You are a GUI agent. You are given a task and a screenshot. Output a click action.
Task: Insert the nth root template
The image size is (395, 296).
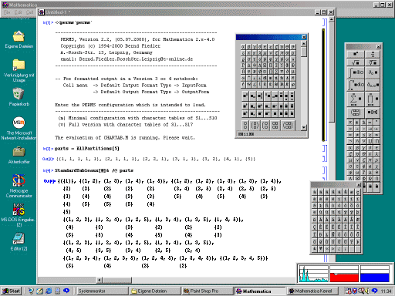pos(373,62)
